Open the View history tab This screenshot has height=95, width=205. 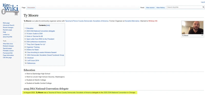[x=161, y=8]
